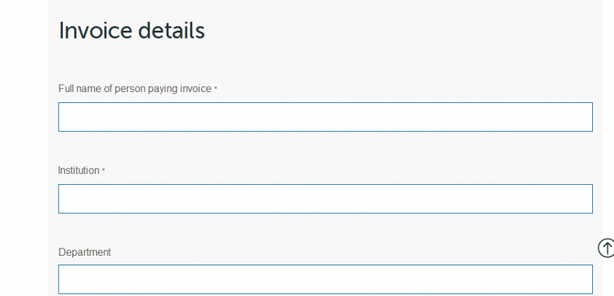This screenshot has width=614, height=296.
Task: Click into the Institution text box
Action: (325, 198)
